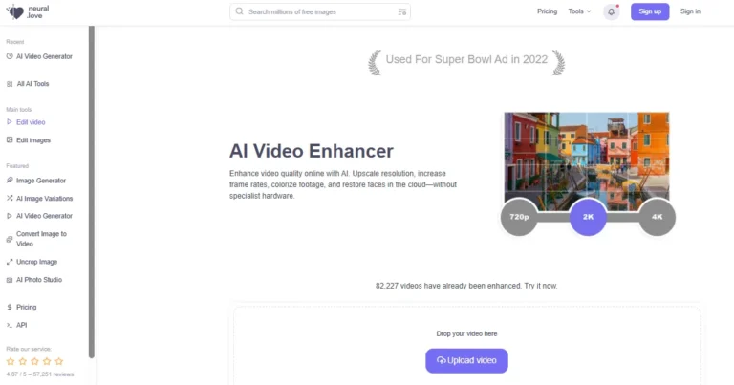734x385 pixels.
Task: Open API link in sidebar
Action: coord(22,325)
